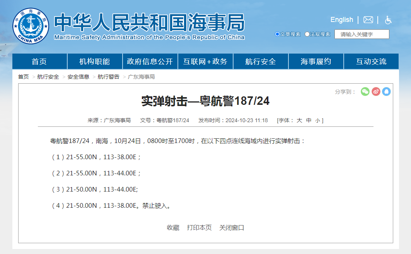The width and height of the screenshot is (411, 254).
Task: Open the 互动交流 menu item
Action: pyautogui.click(x=371, y=62)
